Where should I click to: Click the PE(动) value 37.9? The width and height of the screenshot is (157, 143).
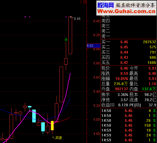tap(152, 105)
